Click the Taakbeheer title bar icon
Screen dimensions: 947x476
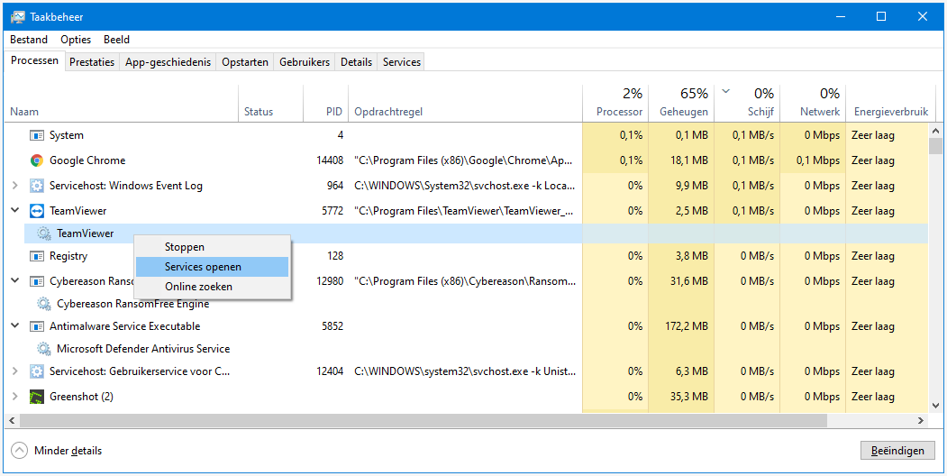click(x=18, y=17)
